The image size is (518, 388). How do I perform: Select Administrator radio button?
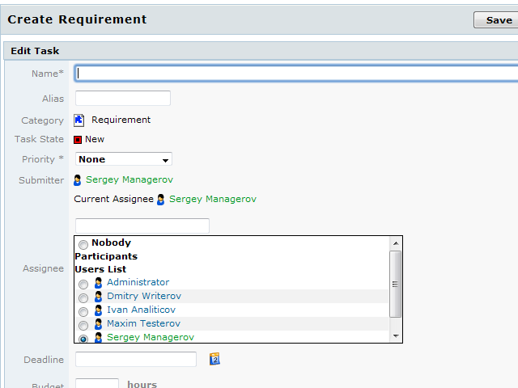[83, 284]
